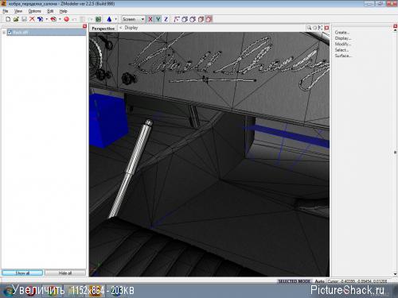Toggle Auto in the status bar
This screenshot has width=398, height=298.
click(x=320, y=281)
